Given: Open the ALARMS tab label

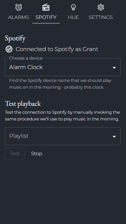Looking at the screenshot, I should (19, 17).
